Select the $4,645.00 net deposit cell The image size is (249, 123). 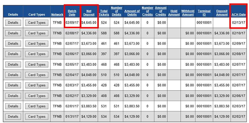(x=89, y=23)
